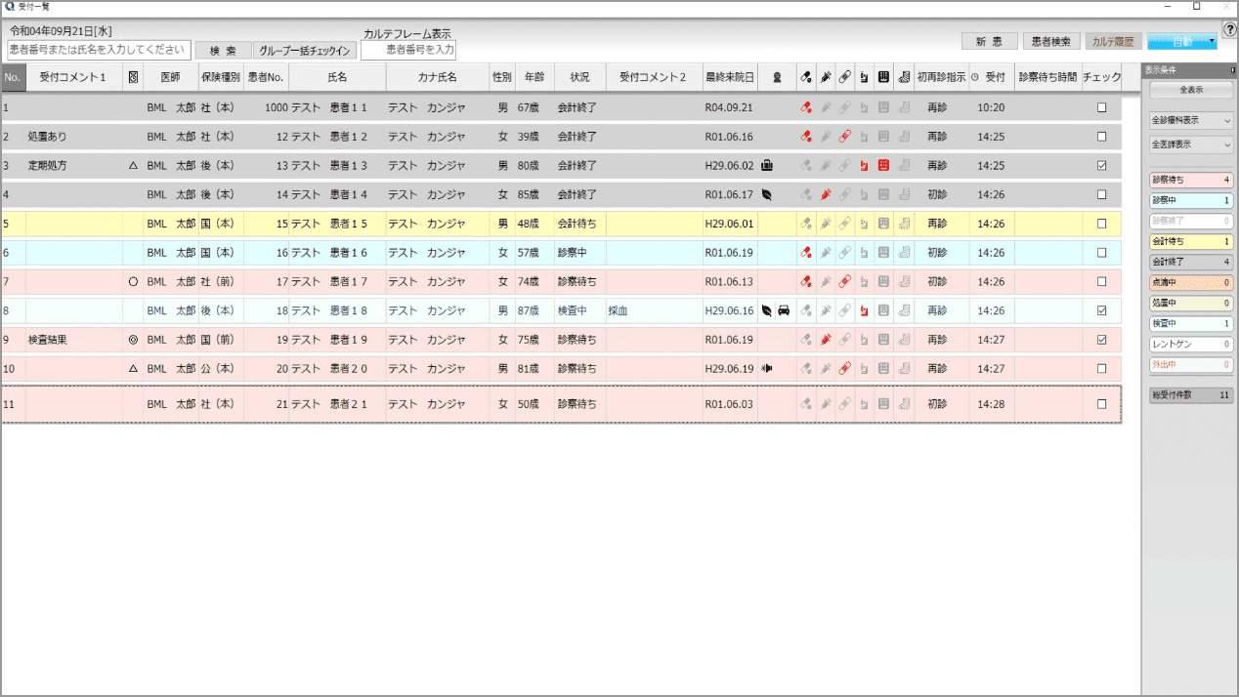This screenshot has width=1239, height=697.
Task: Click the speaker icon in row 10
Action: point(767,369)
